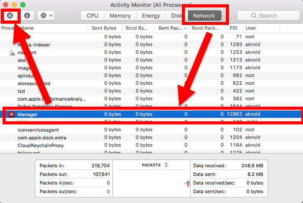This screenshot has height=203, width=303.
Task: Click the yellow minimize window button
Action: click(14, 5)
